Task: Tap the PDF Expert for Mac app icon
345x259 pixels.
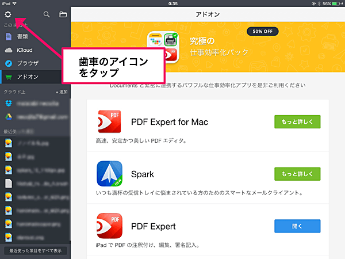Action: 109,121
